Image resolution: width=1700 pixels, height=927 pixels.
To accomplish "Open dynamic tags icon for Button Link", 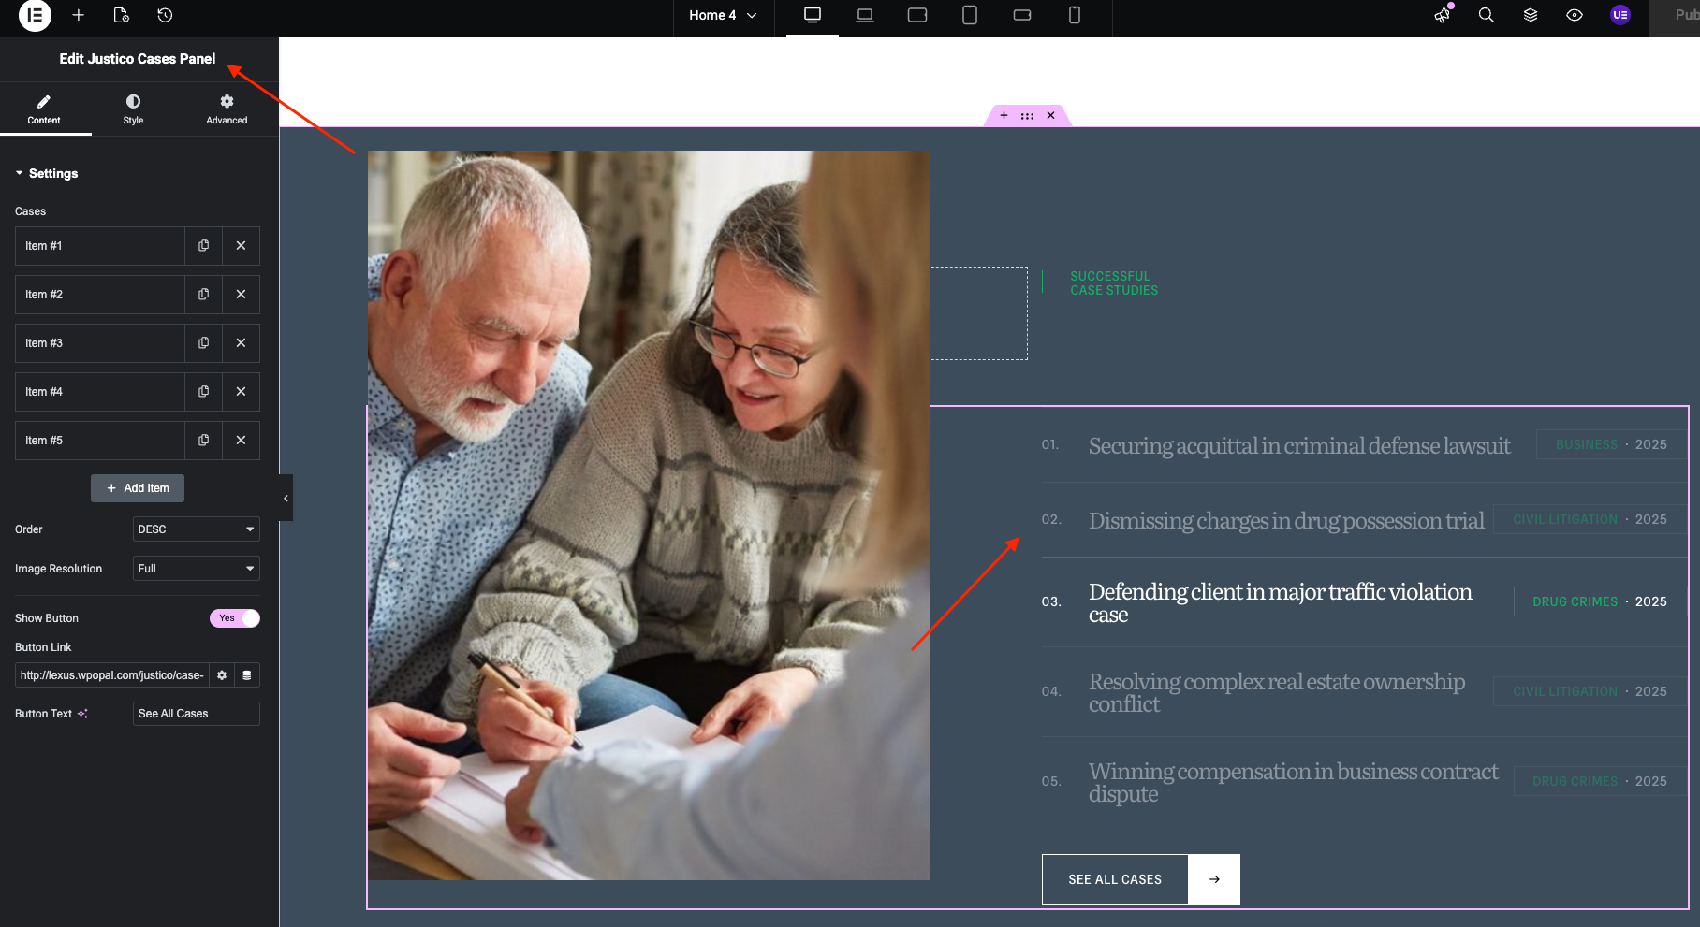I will (x=247, y=675).
